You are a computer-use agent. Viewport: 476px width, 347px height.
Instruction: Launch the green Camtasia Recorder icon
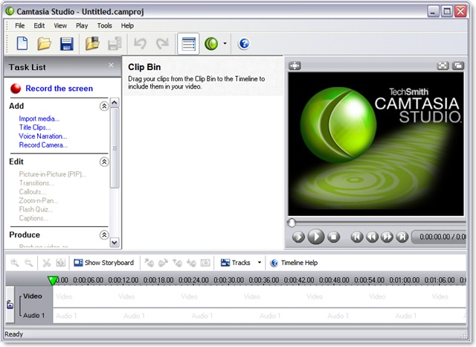pos(211,44)
